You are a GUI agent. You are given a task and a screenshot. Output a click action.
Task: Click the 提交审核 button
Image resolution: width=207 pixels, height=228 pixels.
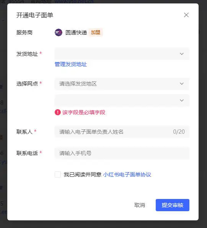click(x=173, y=205)
